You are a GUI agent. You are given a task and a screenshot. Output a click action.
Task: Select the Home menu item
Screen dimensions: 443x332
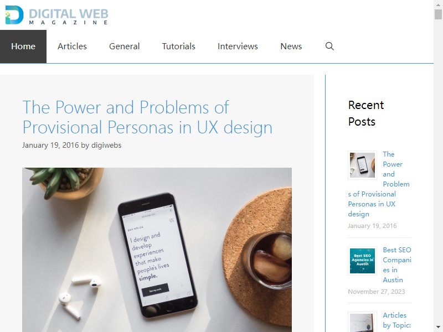point(23,46)
